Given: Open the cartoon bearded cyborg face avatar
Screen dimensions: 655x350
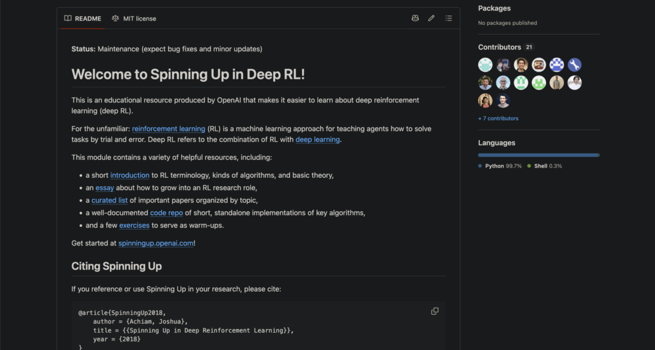Looking at the screenshot, I should (539, 65).
